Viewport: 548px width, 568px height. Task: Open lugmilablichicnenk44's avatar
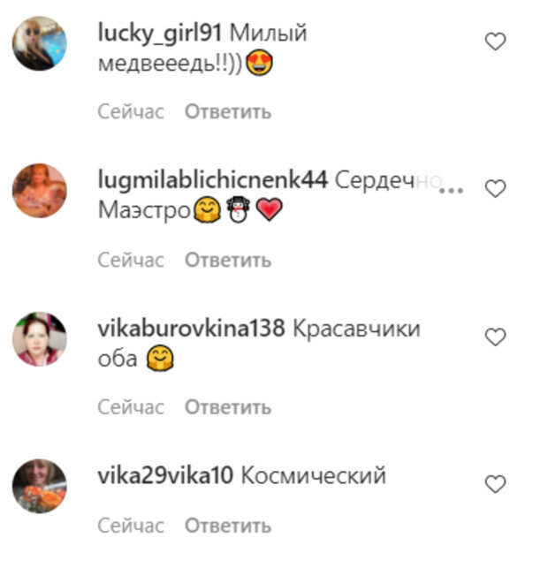click(40, 191)
